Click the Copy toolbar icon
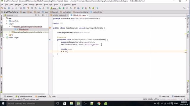 point(24,8)
